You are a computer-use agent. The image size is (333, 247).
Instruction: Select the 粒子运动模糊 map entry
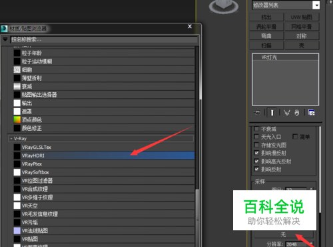pyautogui.click(x=104, y=61)
